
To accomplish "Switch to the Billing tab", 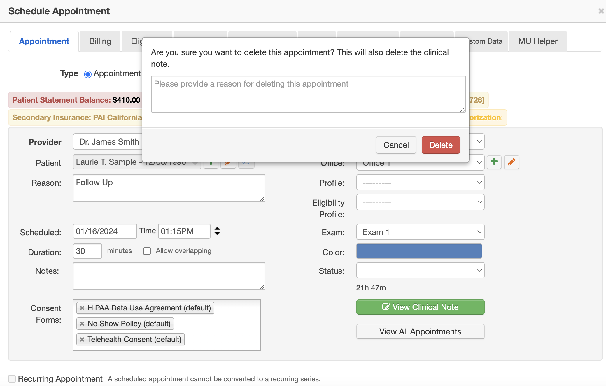I will (99, 41).
